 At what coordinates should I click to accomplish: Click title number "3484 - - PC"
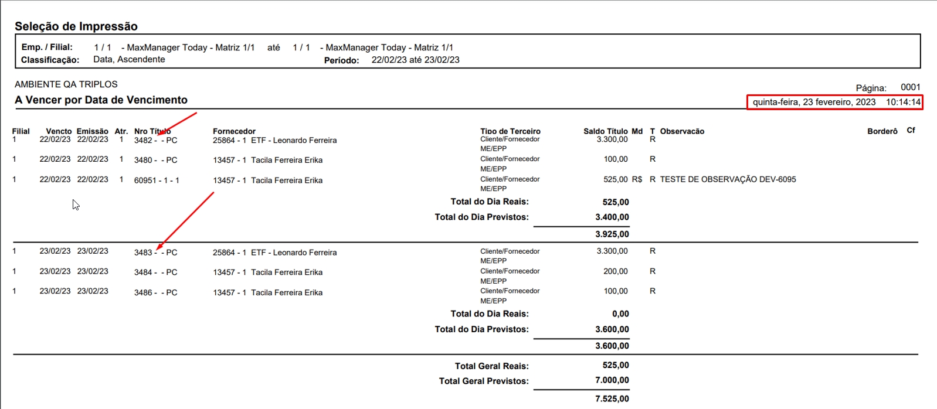coord(155,272)
